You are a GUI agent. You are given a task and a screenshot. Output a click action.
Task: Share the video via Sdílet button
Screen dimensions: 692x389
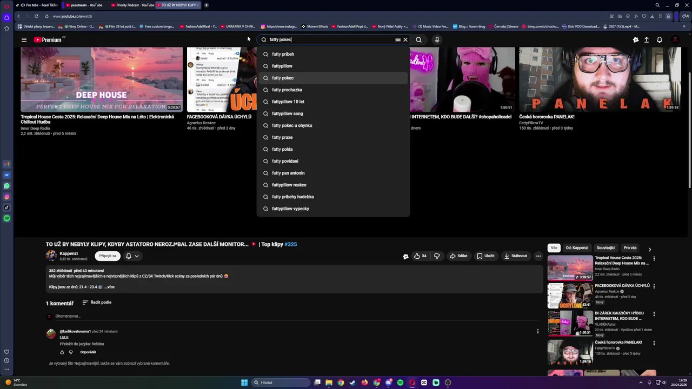[x=458, y=256]
